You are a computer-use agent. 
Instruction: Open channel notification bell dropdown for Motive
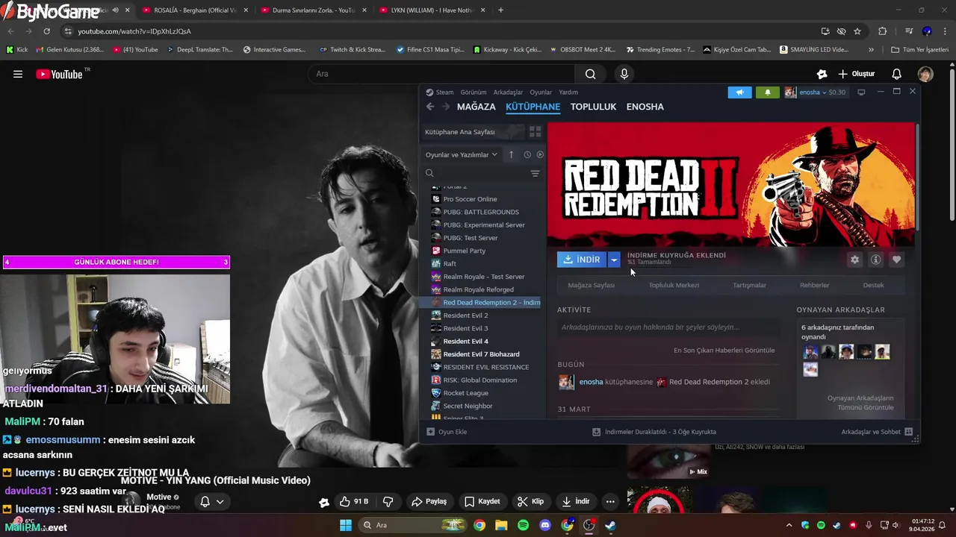click(x=211, y=502)
